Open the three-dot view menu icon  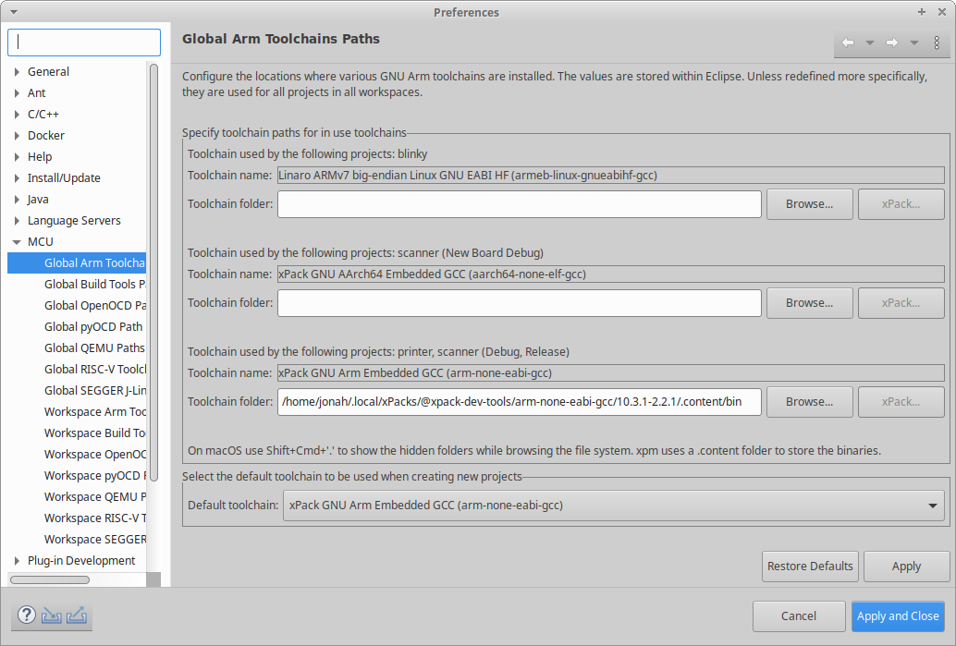pos(937,43)
